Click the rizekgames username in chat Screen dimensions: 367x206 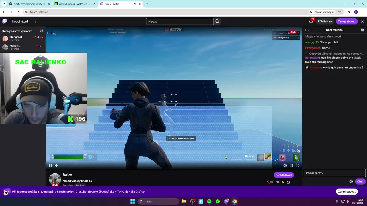point(313,48)
